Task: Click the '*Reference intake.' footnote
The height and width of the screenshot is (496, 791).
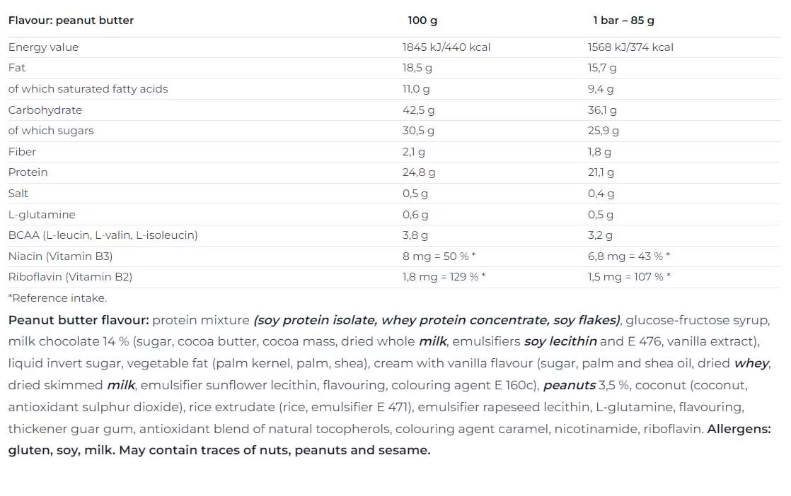Action: pos(57,298)
